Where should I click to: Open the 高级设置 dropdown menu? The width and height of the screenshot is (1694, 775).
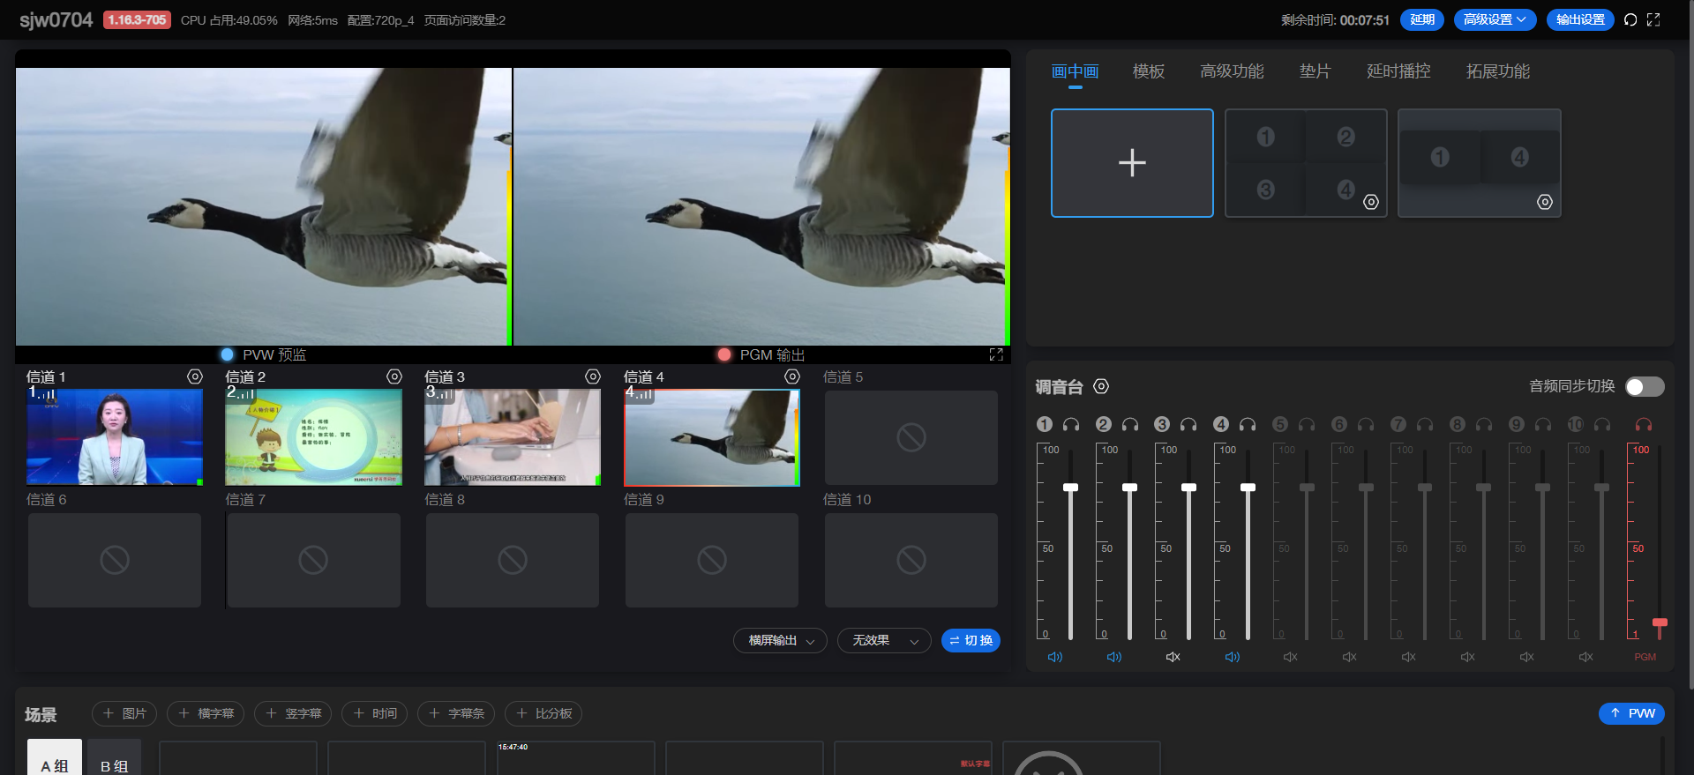point(1495,19)
